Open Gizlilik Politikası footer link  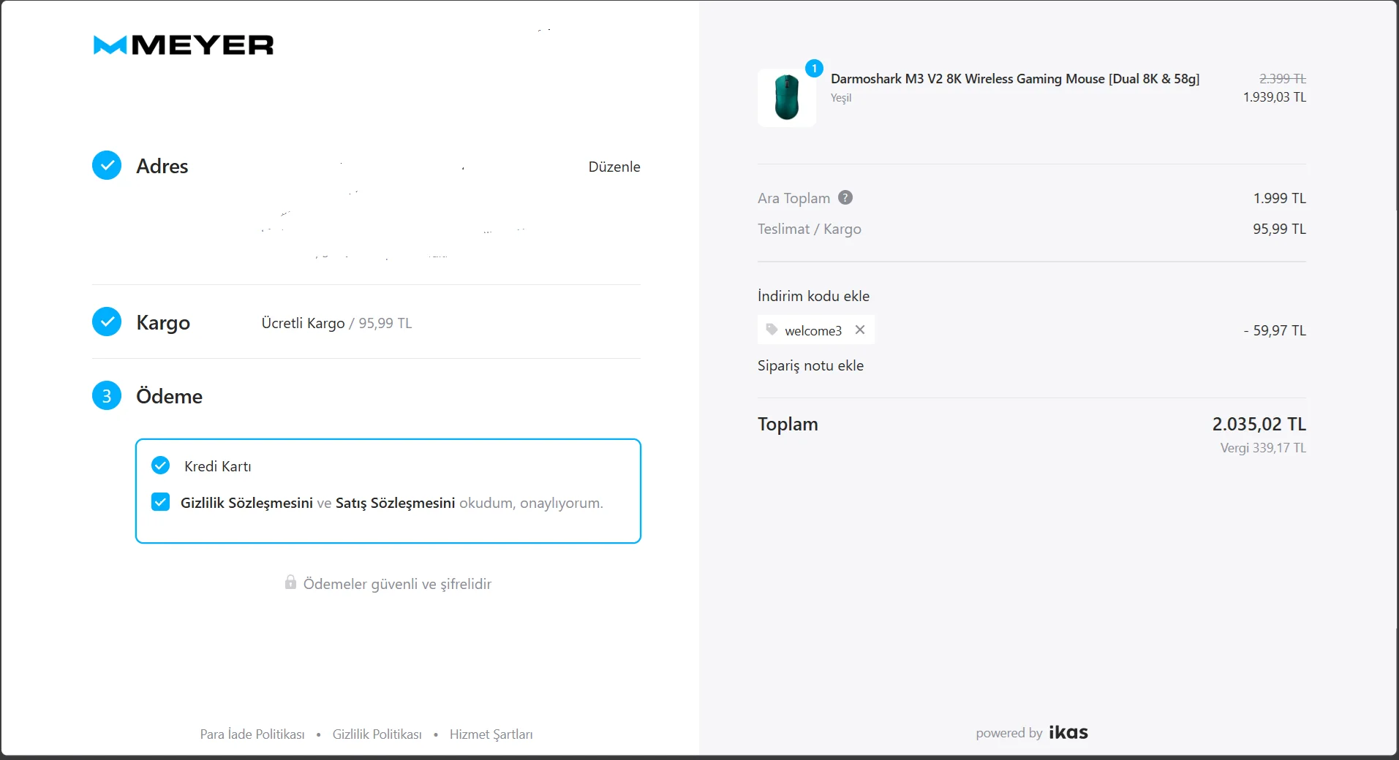coord(377,734)
